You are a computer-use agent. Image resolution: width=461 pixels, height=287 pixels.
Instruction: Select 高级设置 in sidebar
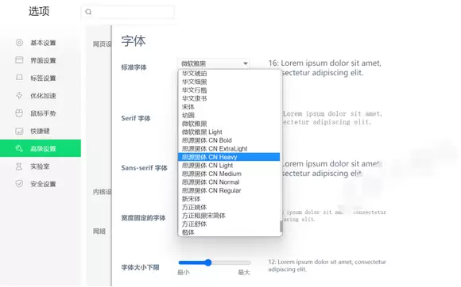pyautogui.click(x=41, y=148)
